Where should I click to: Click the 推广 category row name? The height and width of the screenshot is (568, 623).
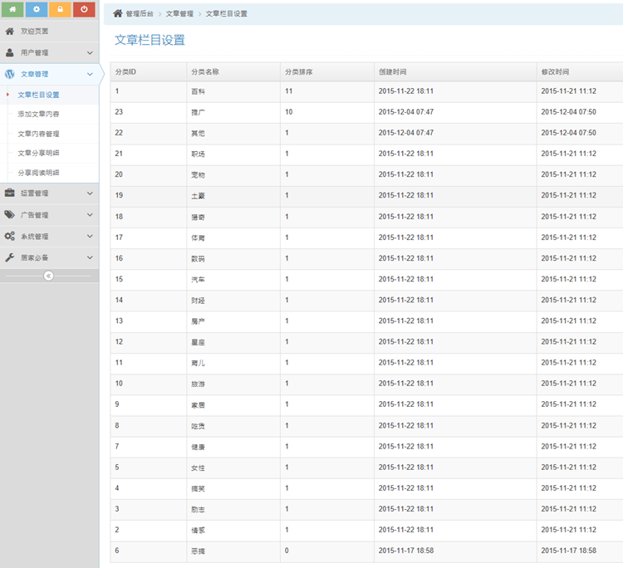[199, 111]
